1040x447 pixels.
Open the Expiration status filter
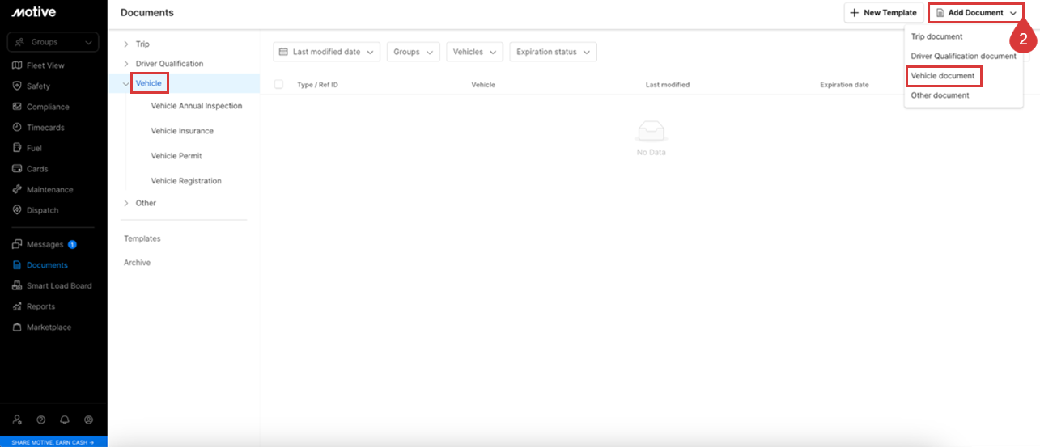[x=553, y=52]
